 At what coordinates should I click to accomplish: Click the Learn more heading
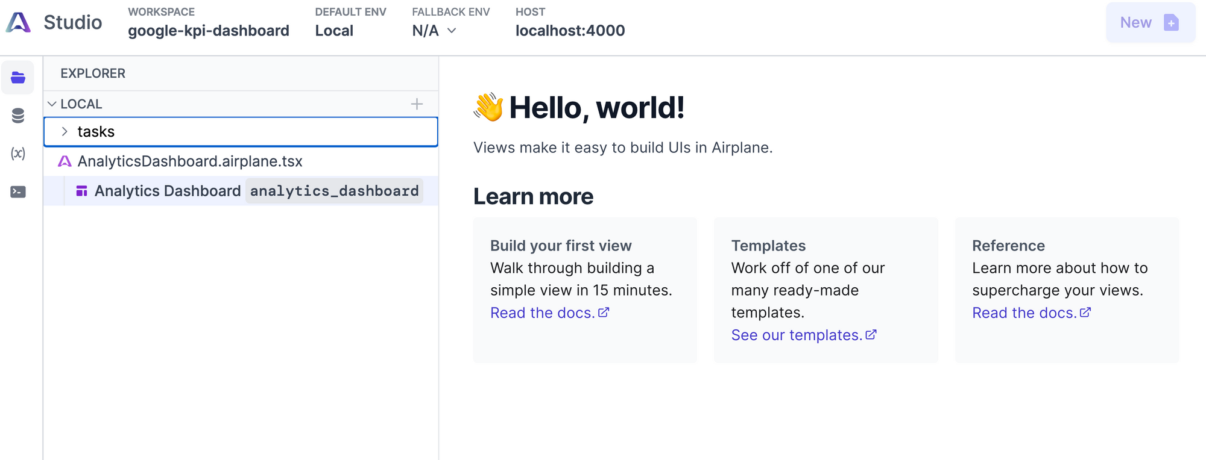tap(533, 196)
